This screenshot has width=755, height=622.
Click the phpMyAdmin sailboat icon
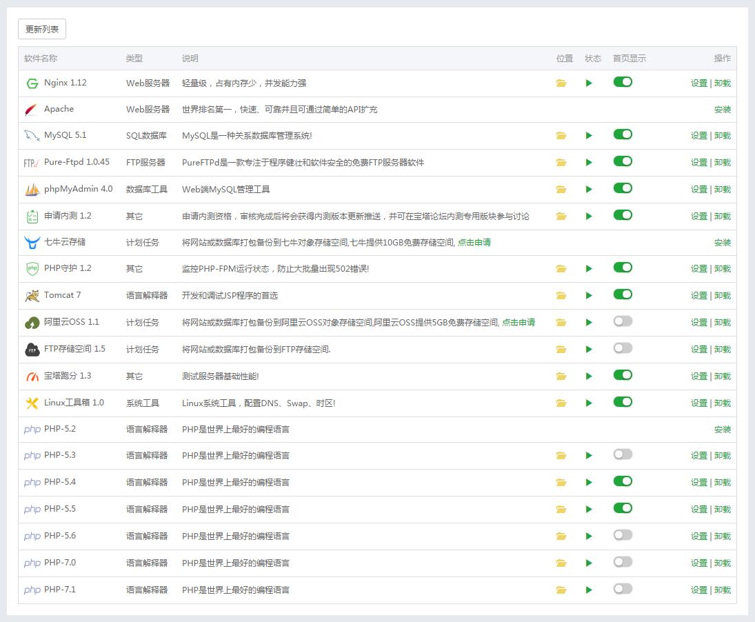coord(32,189)
